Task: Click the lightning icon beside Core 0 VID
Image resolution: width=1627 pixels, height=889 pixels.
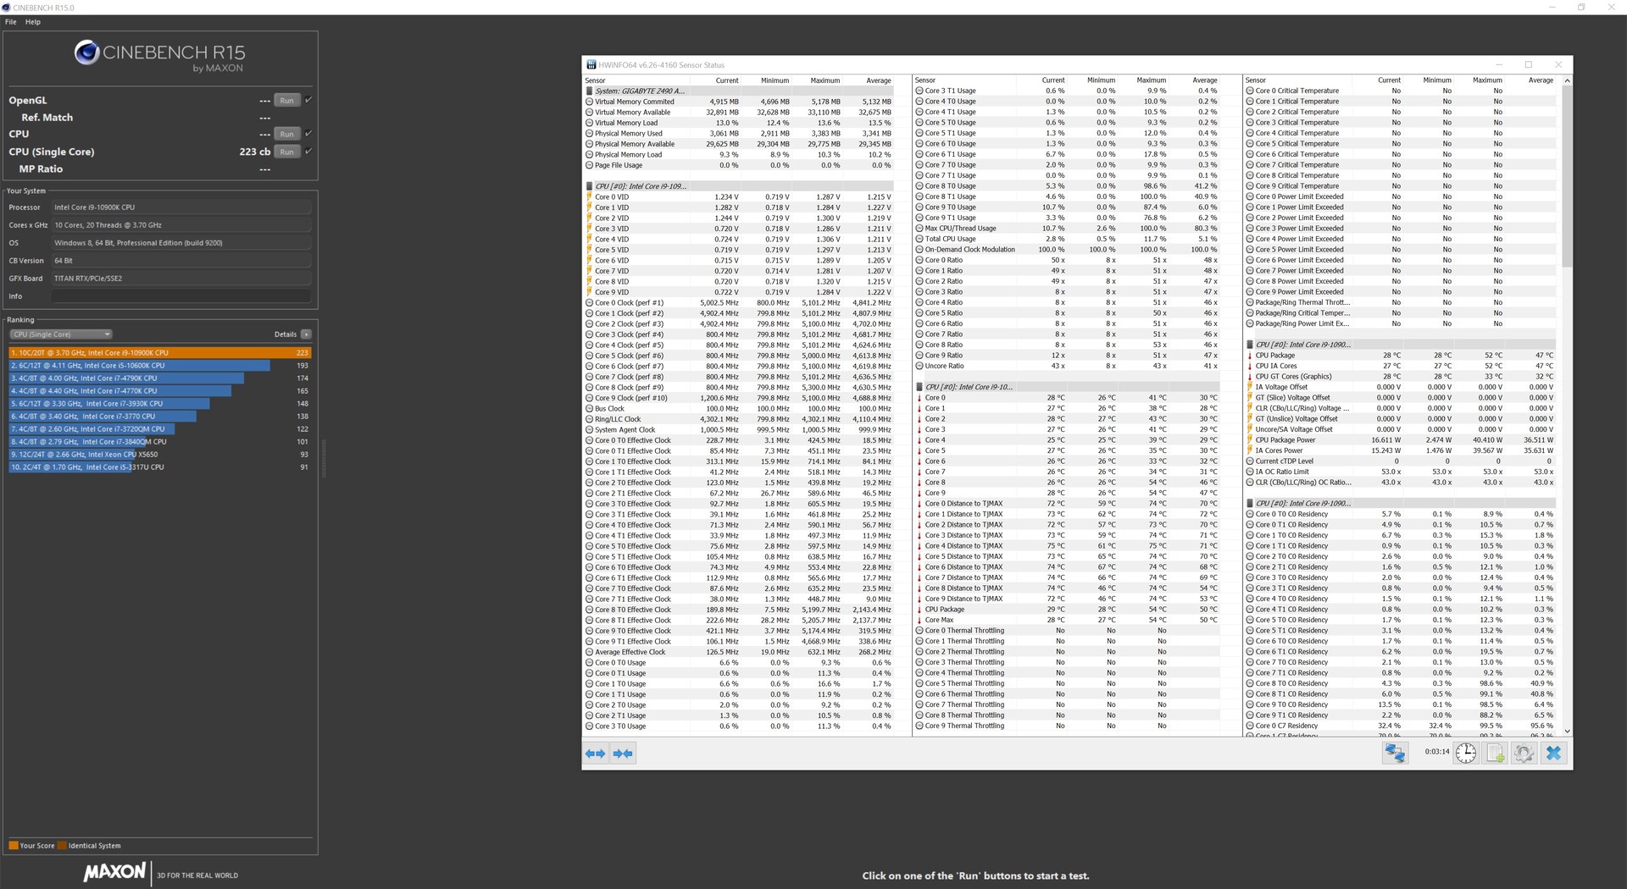Action: pos(589,196)
